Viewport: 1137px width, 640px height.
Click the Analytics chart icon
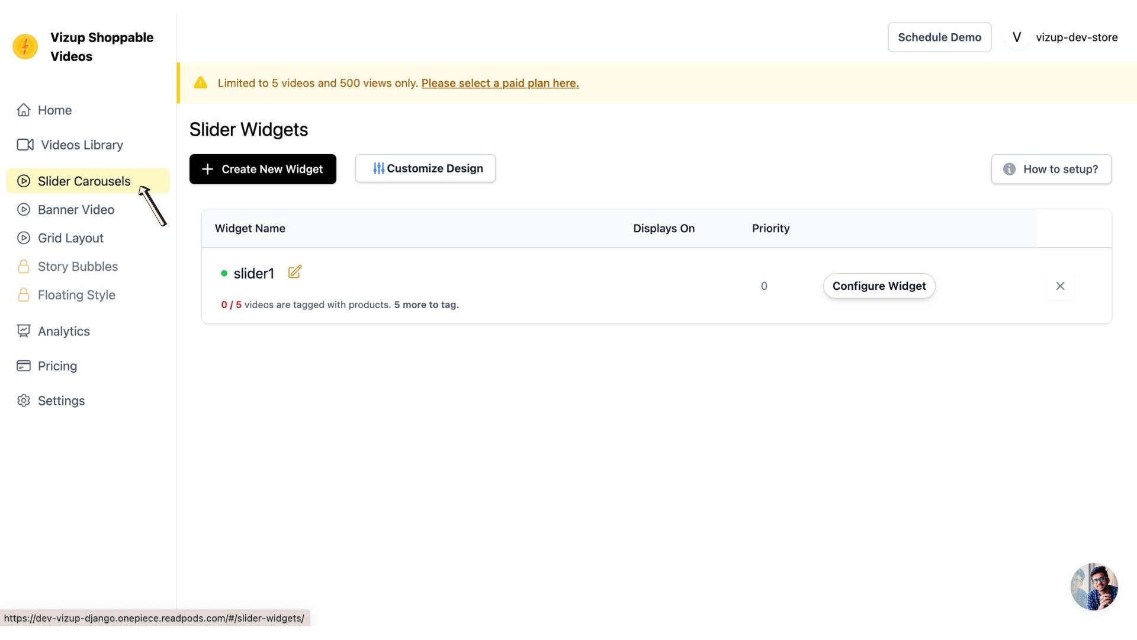[x=24, y=331]
